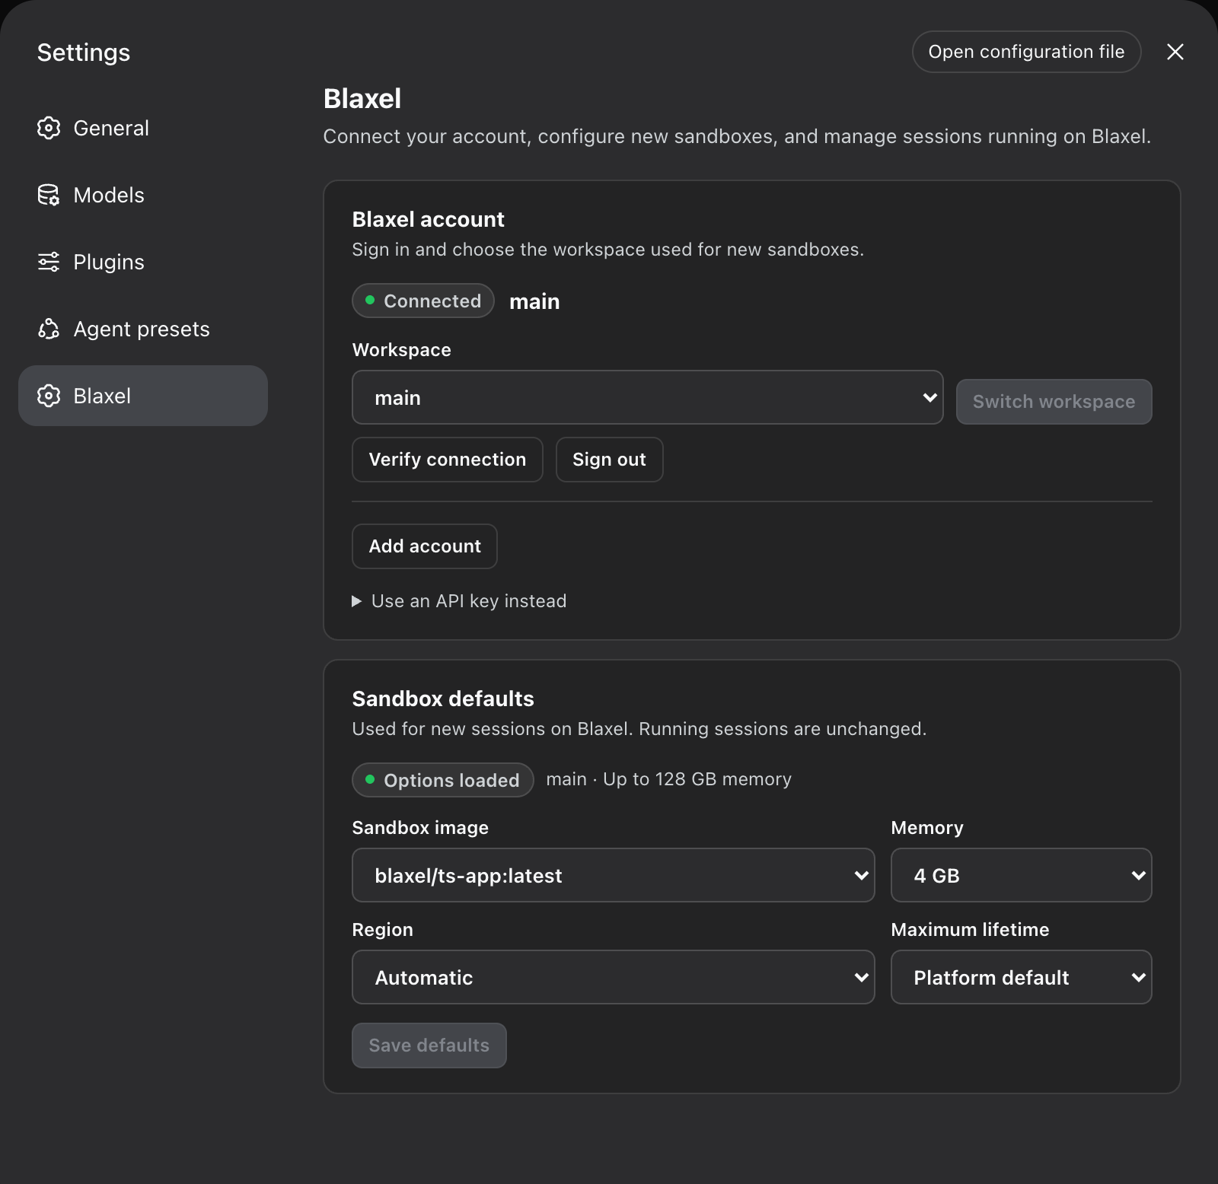Open configuration file button

pyautogui.click(x=1026, y=52)
